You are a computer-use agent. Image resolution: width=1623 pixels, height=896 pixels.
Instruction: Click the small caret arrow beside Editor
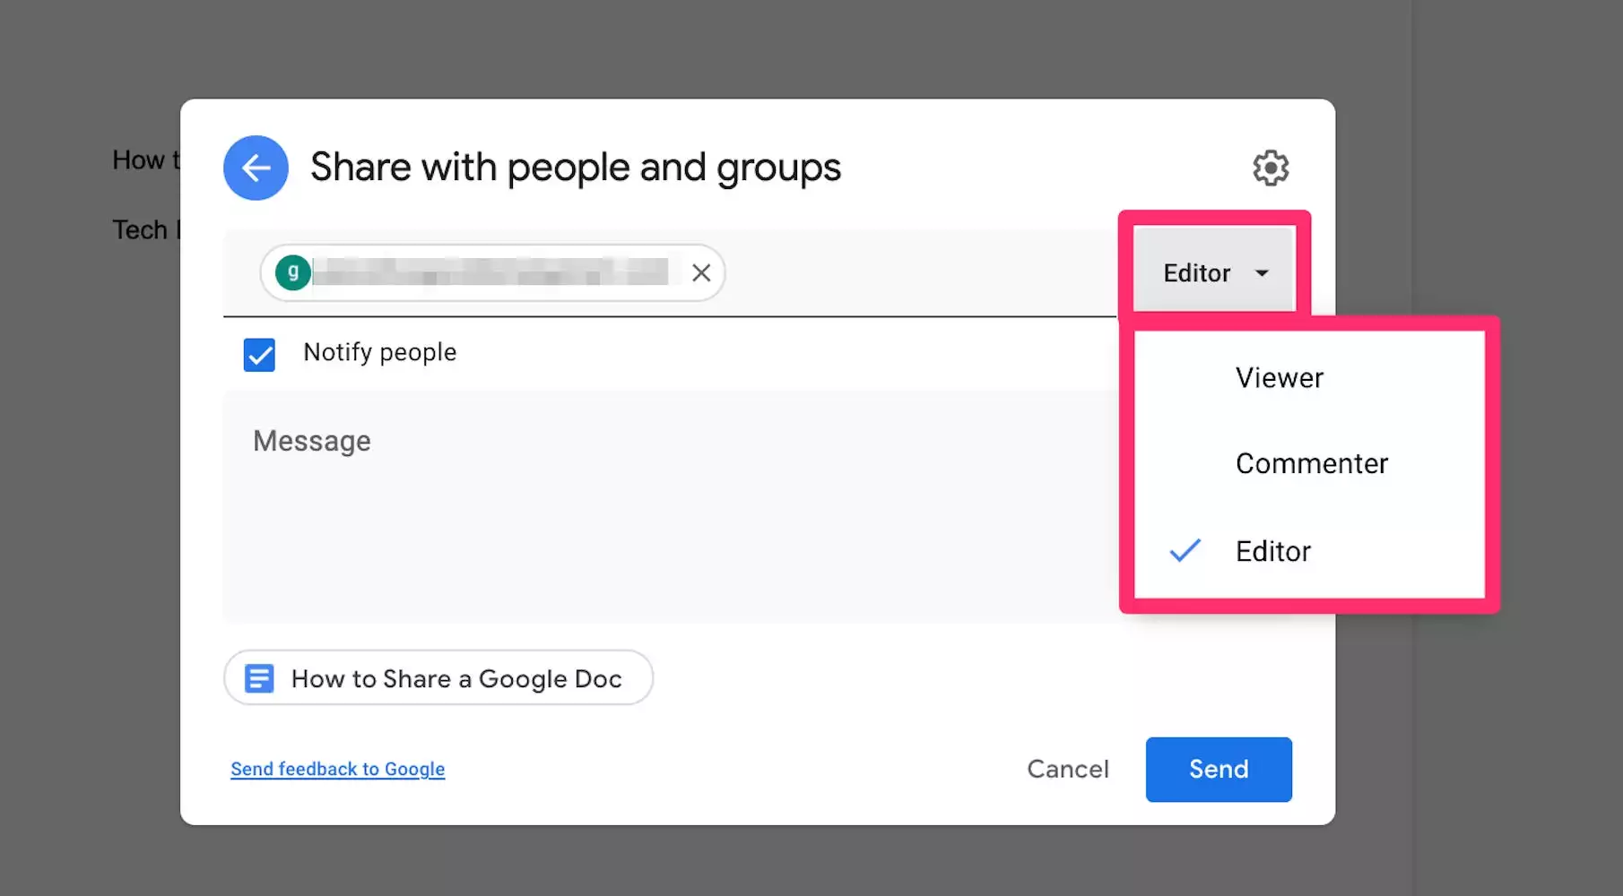point(1262,273)
